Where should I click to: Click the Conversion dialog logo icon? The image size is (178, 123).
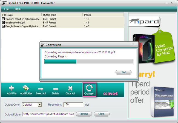[43, 45]
